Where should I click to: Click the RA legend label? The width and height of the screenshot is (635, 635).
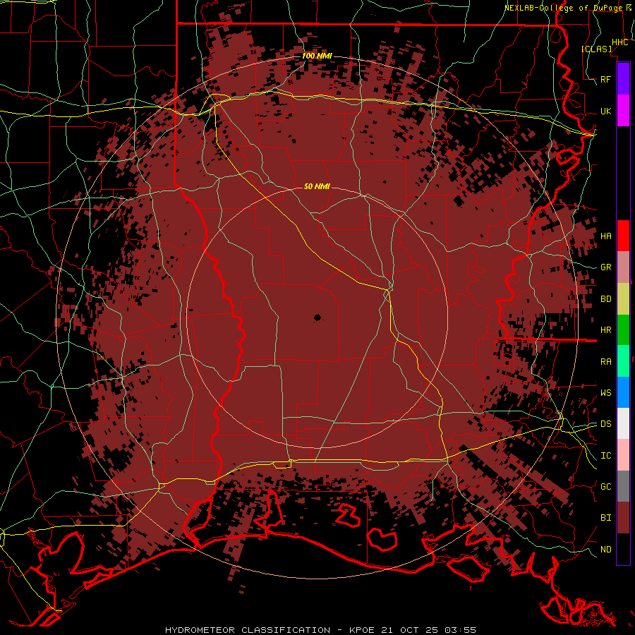coord(606,362)
